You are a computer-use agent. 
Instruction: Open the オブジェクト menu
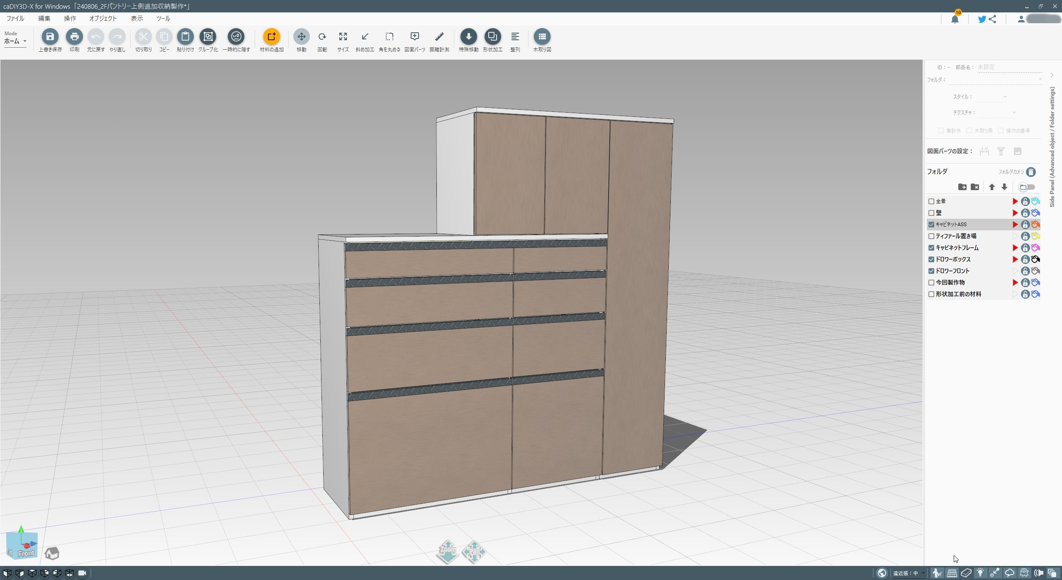click(x=103, y=19)
